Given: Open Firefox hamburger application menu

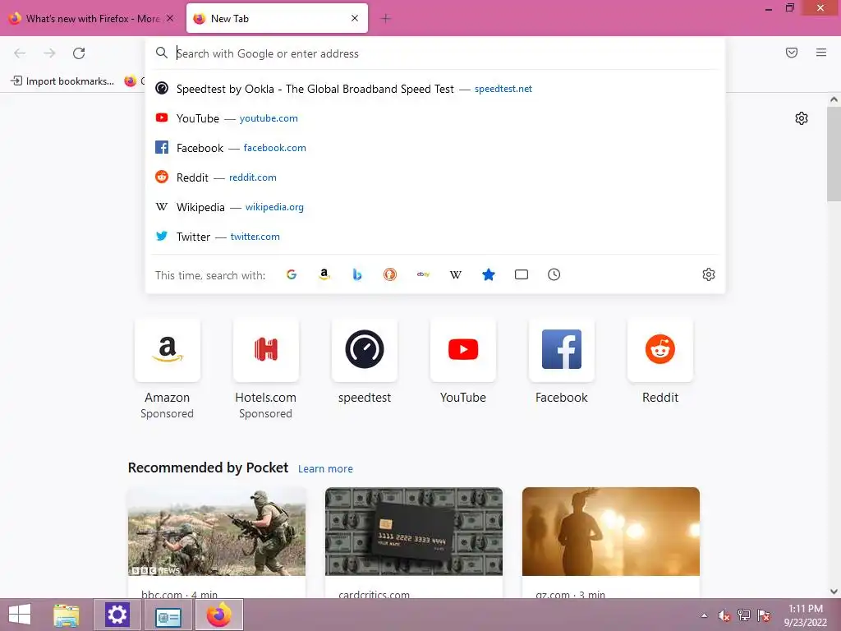Looking at the screenshot, I should [821, 53].
